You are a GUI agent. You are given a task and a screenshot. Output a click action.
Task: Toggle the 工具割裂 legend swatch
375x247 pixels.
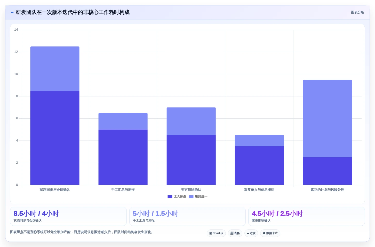tap(170, 197)
